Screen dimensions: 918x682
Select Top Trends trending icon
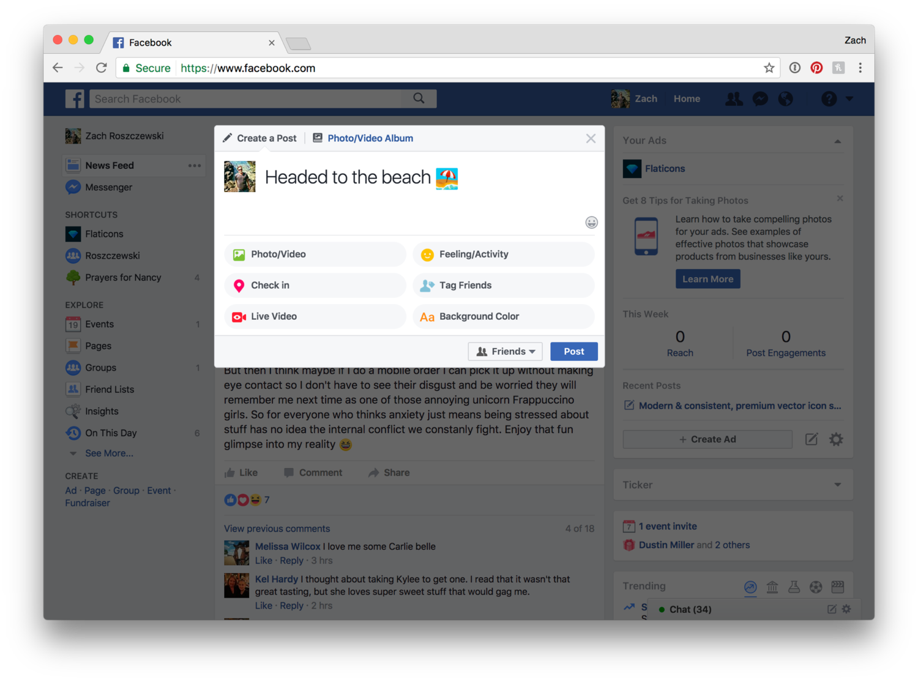(x=750, y=587)
